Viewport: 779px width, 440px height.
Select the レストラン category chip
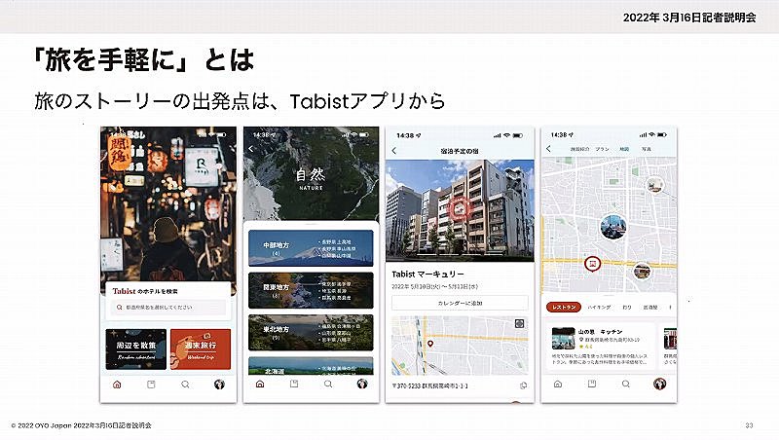pyautogui.click(x=564, y=308)
